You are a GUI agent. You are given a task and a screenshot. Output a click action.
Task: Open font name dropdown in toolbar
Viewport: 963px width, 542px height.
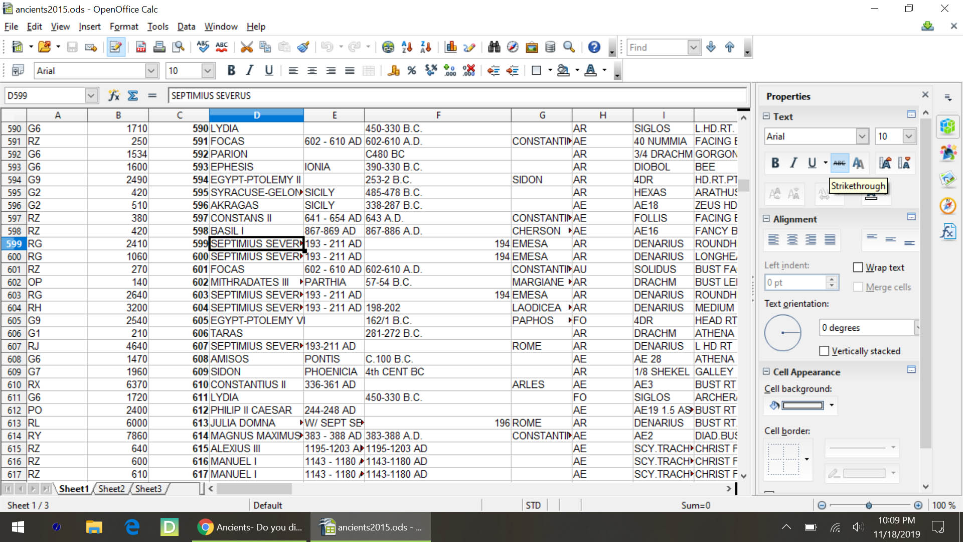(x=151, y=71)
